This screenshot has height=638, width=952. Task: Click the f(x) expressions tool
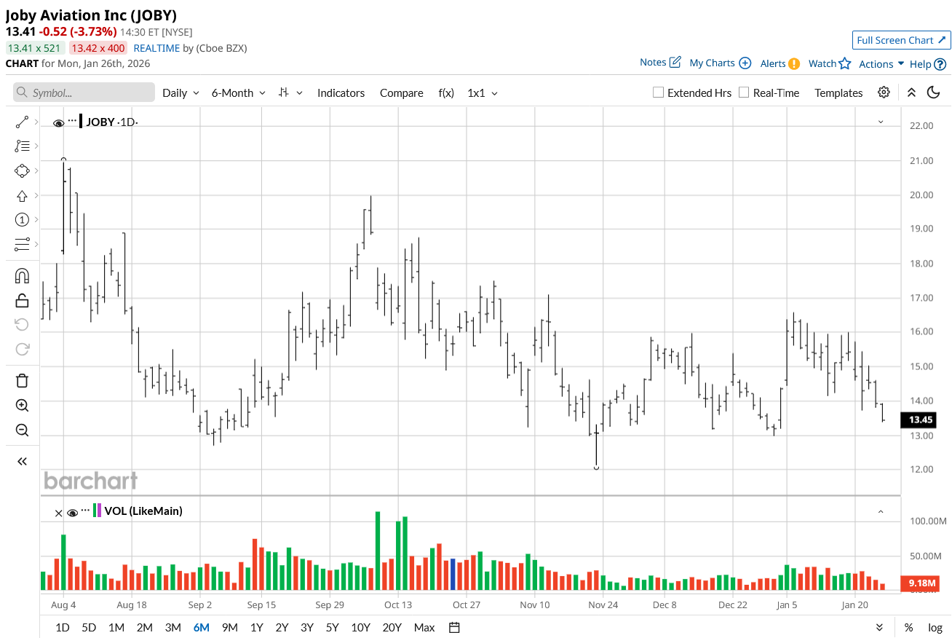[446, 92]
